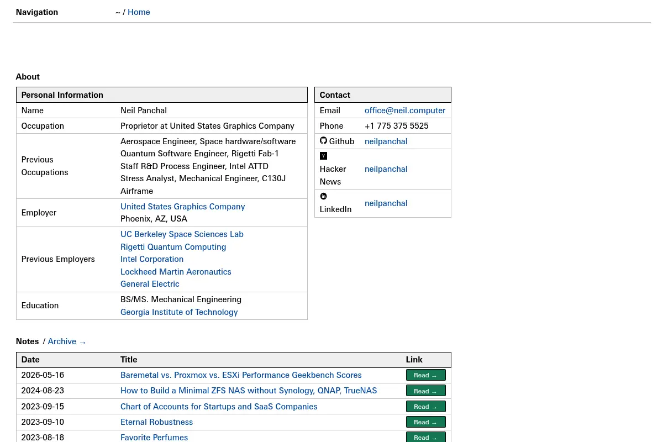Click Read button for Favorite Perfumes note

[x=425, y=437]
